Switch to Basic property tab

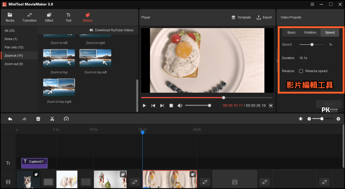pos(291,32)
